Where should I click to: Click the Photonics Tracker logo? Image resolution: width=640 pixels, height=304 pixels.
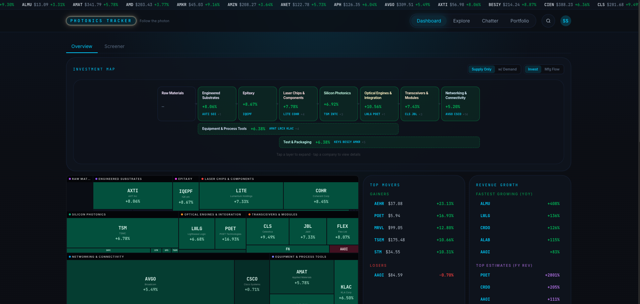[101, 21]
